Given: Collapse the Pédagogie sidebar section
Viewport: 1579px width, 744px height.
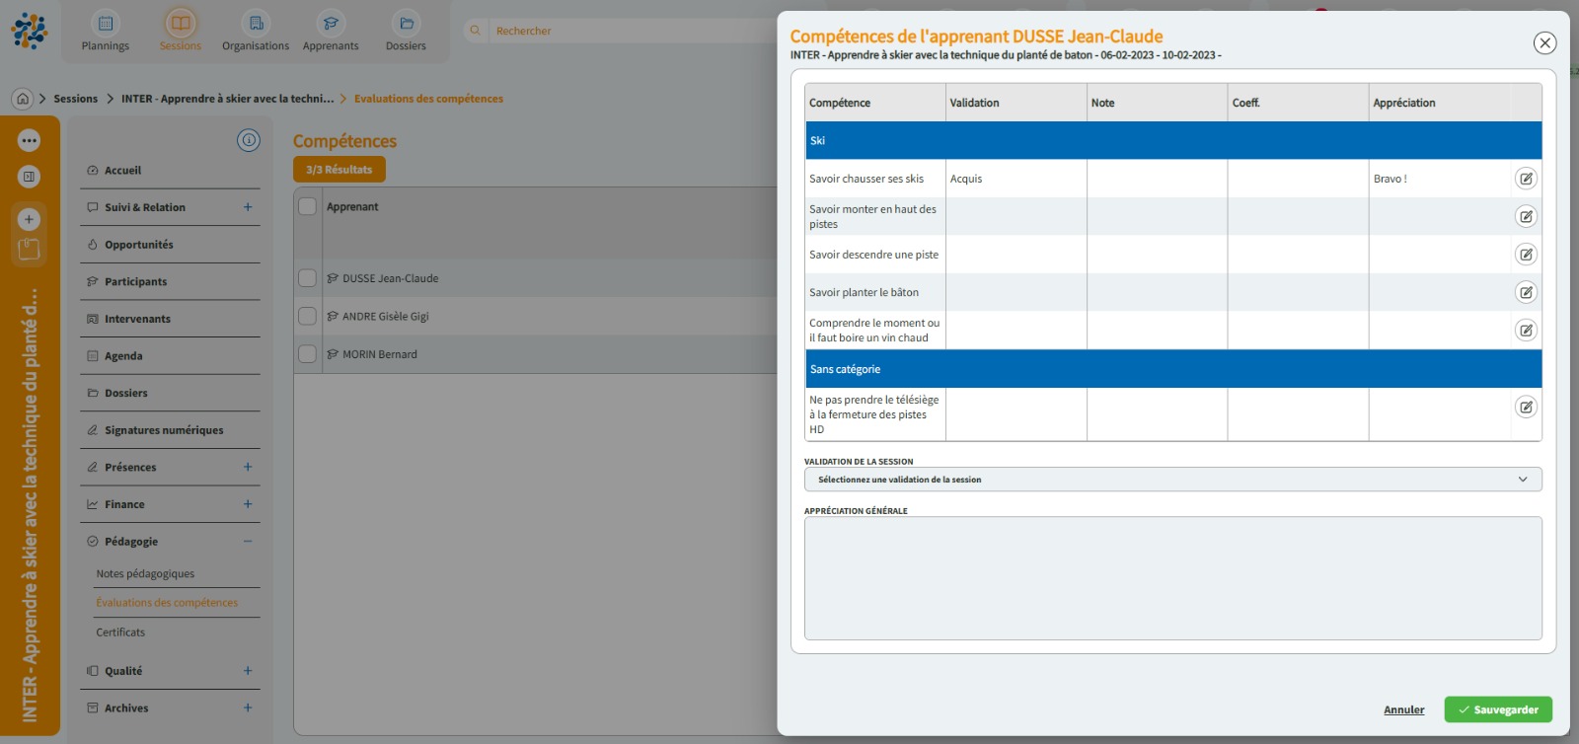Looking at the screenshot, I should point(248,542).
